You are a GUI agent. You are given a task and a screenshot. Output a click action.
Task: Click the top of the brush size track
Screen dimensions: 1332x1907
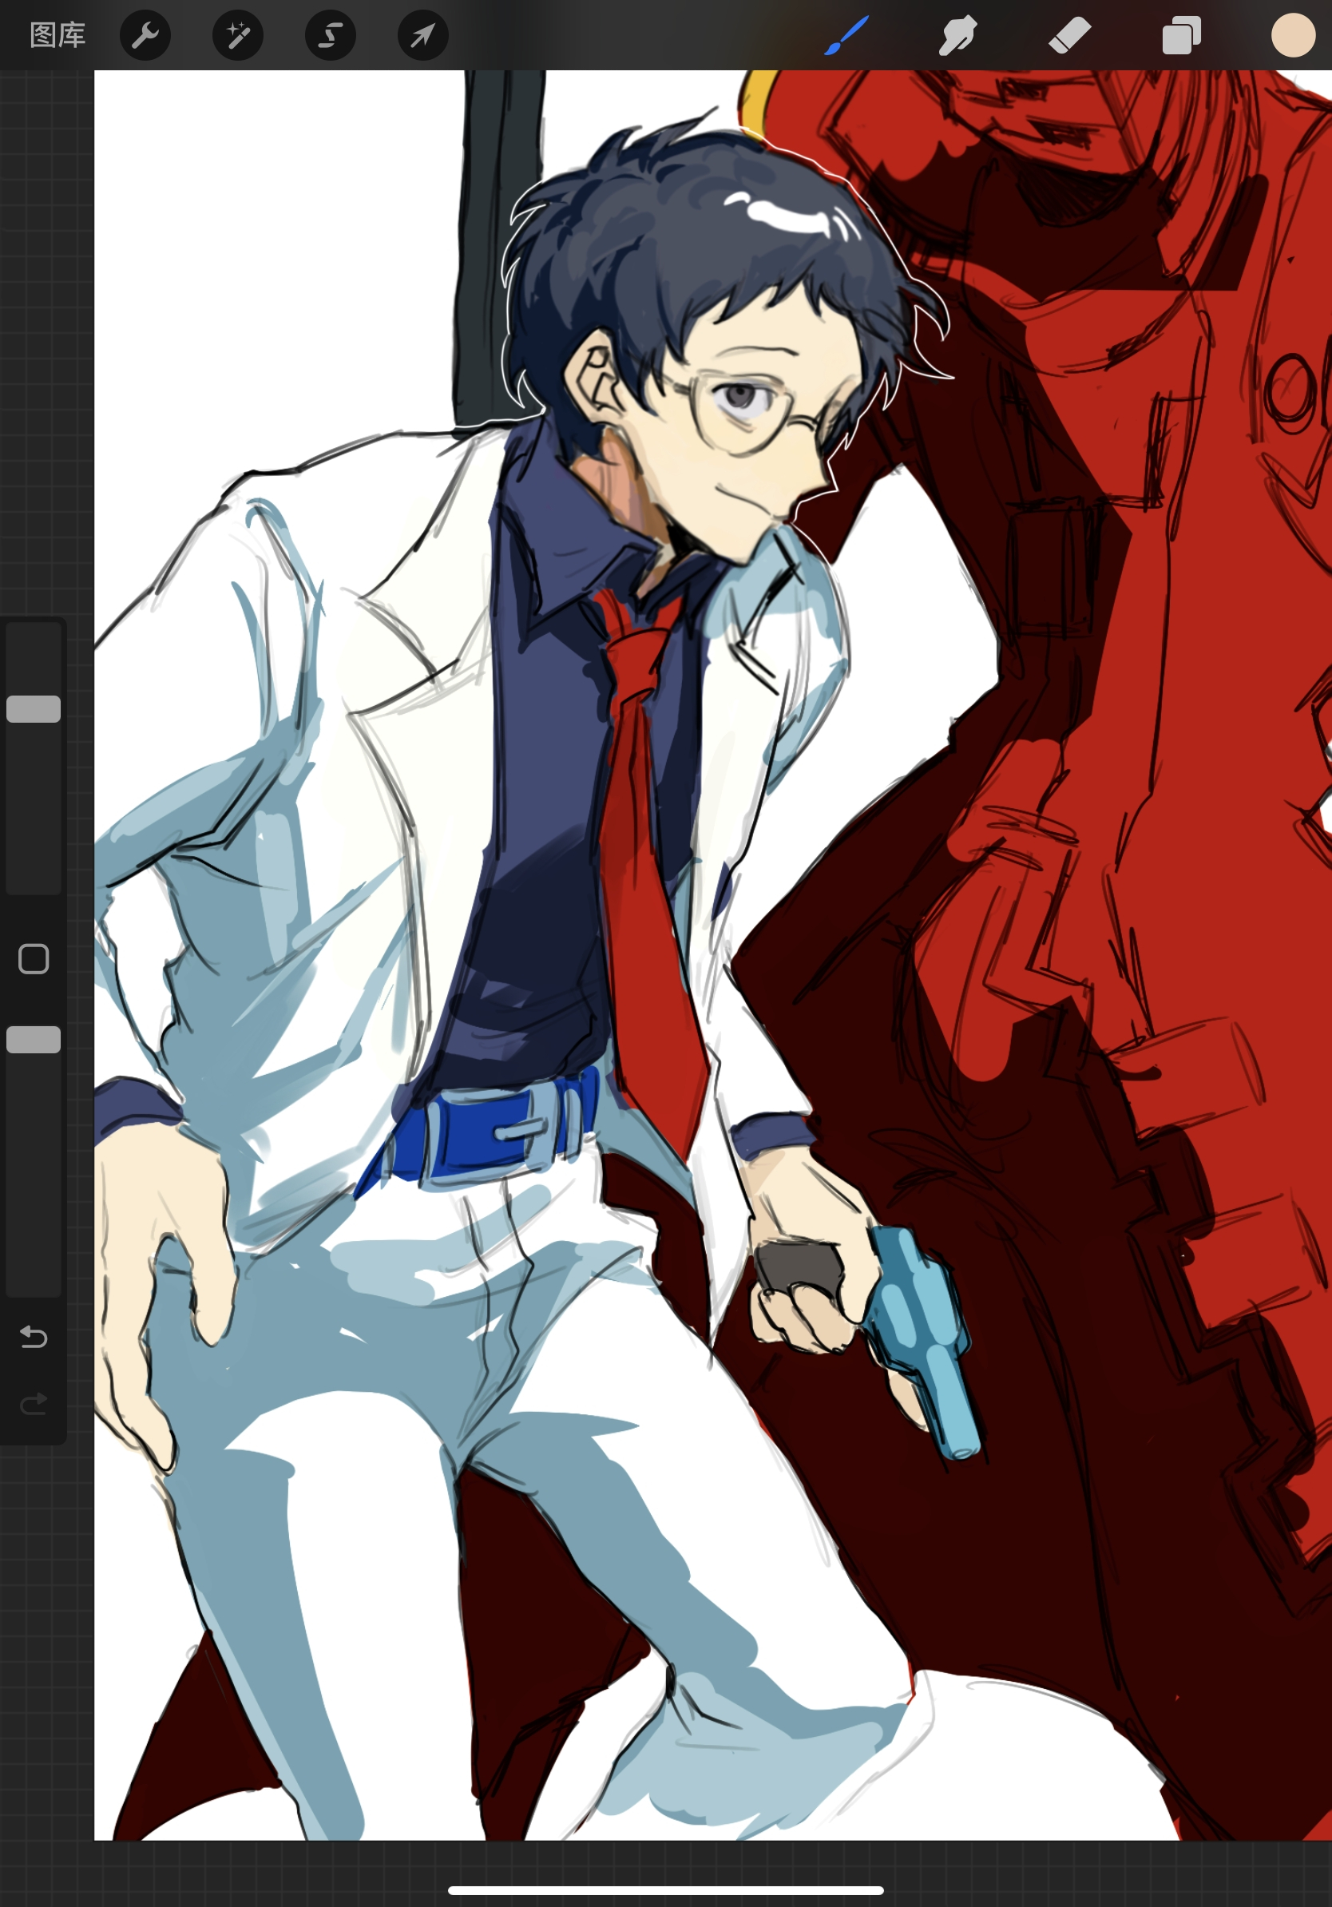[34, 636]
